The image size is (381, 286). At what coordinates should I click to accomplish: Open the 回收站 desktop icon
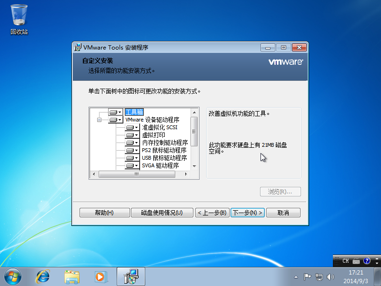point(19,20)
